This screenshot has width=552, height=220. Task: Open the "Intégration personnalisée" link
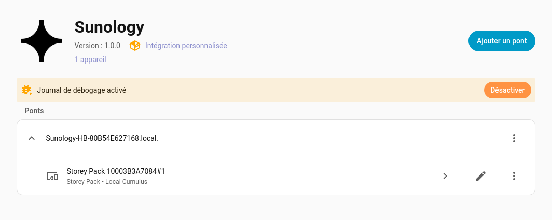click(186, 46)
